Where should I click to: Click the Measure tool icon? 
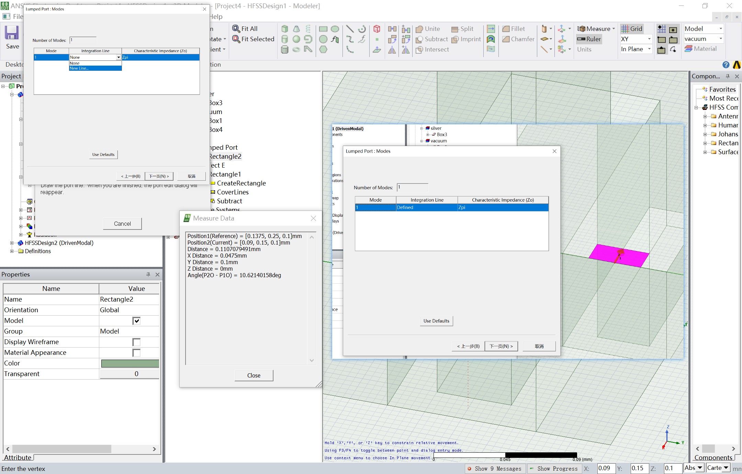point(582,29)
